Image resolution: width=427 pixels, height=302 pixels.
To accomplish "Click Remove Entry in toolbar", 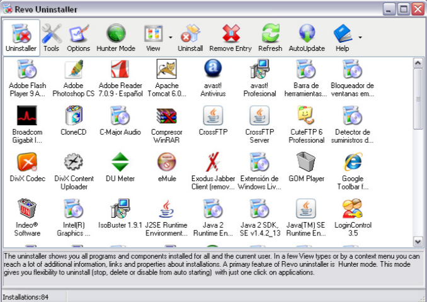I will [231, 38].
